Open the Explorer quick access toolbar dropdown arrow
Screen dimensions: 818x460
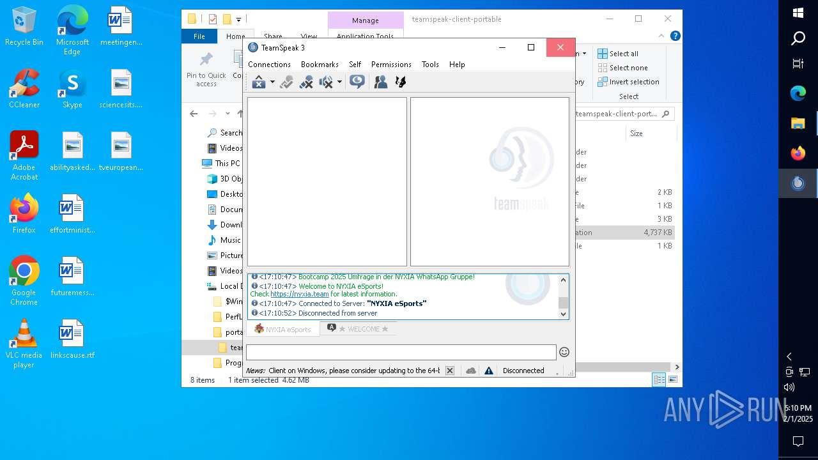click(238, 20)
